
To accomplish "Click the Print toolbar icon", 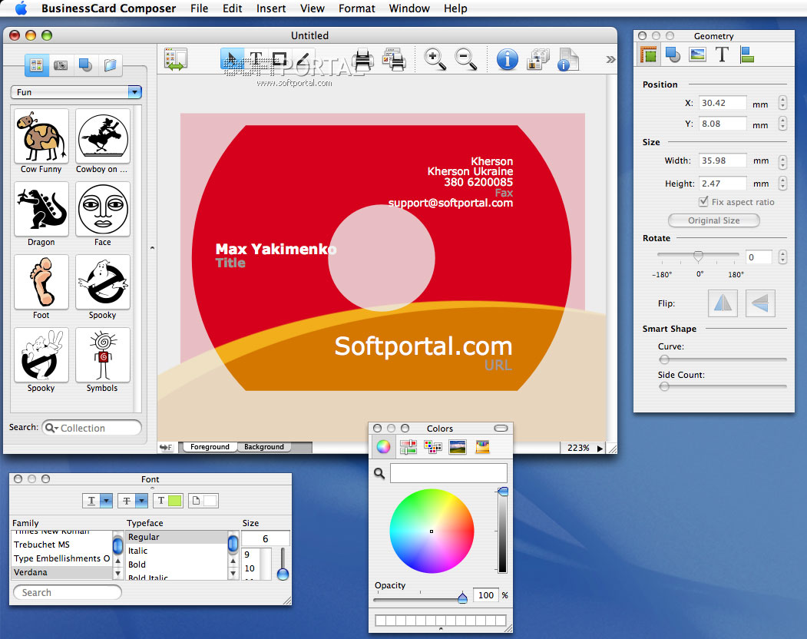I will coord(364,59).
